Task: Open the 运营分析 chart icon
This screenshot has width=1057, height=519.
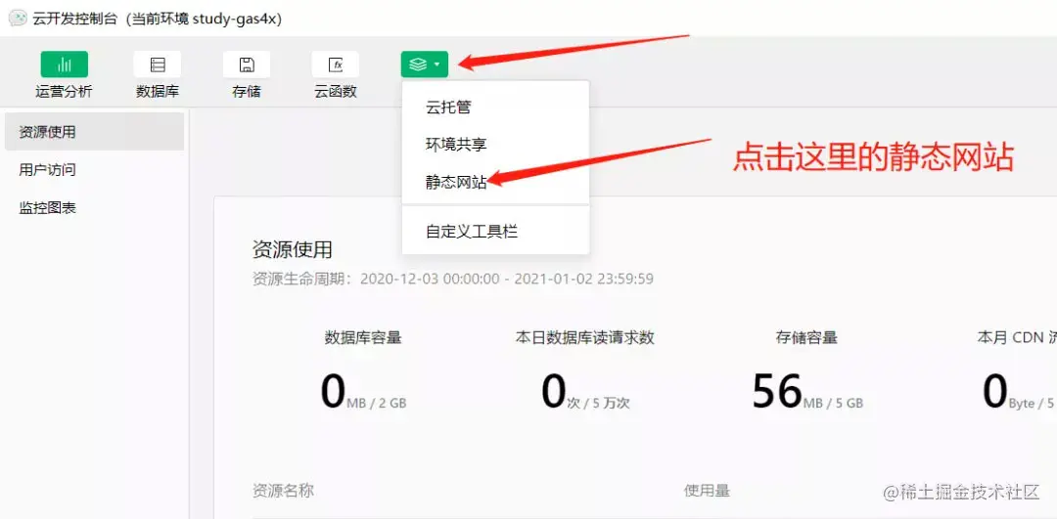Action: click(64, 65)
